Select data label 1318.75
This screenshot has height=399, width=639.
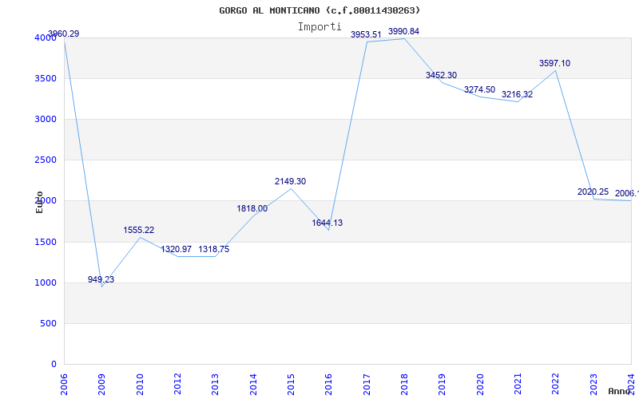click(x=214, y=249)
